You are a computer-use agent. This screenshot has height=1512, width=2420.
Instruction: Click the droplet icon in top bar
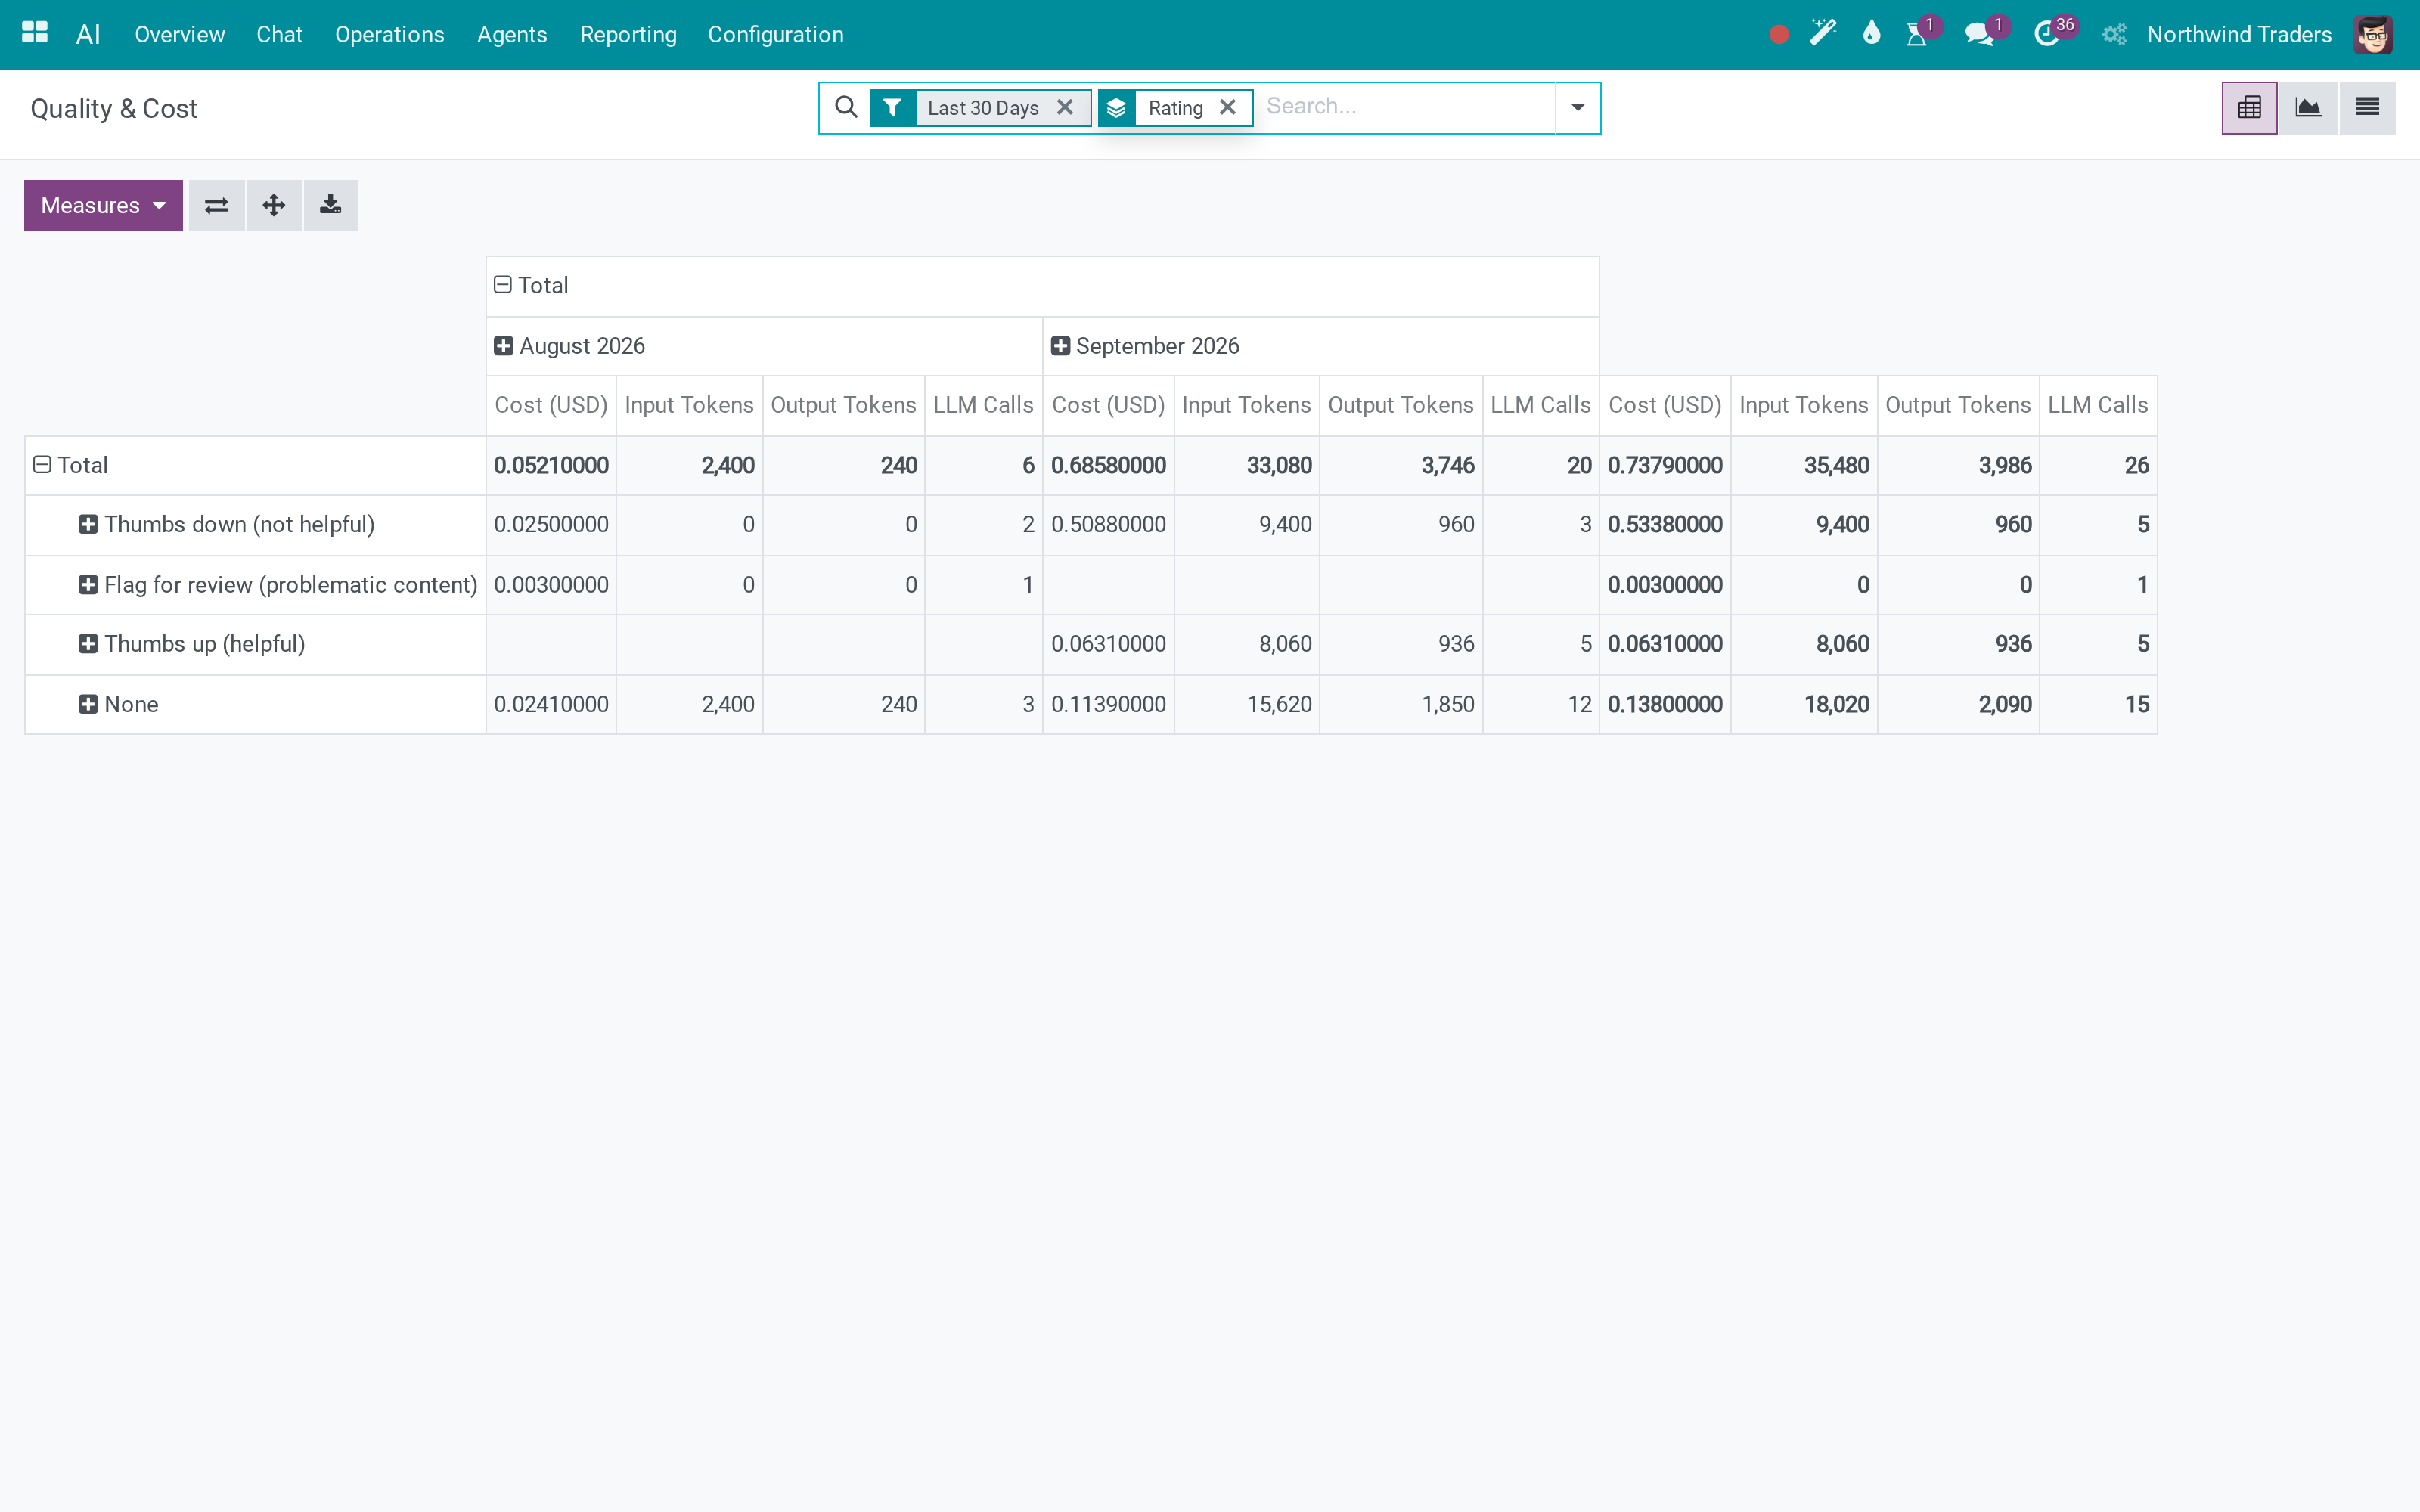click(x=1871, y=33)
